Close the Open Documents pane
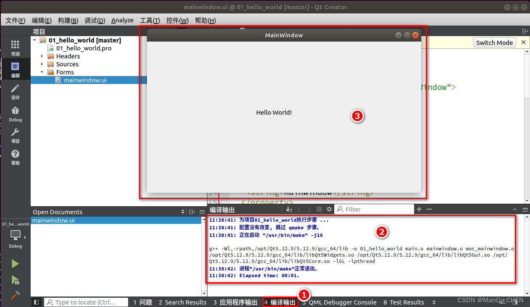Viewport: 530px width, 307px height. [x=202, y=212]
